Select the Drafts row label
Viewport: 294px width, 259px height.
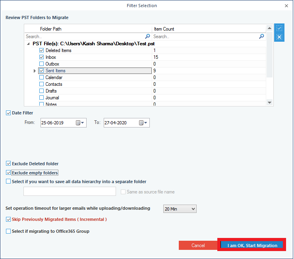[x=51, y=91]
